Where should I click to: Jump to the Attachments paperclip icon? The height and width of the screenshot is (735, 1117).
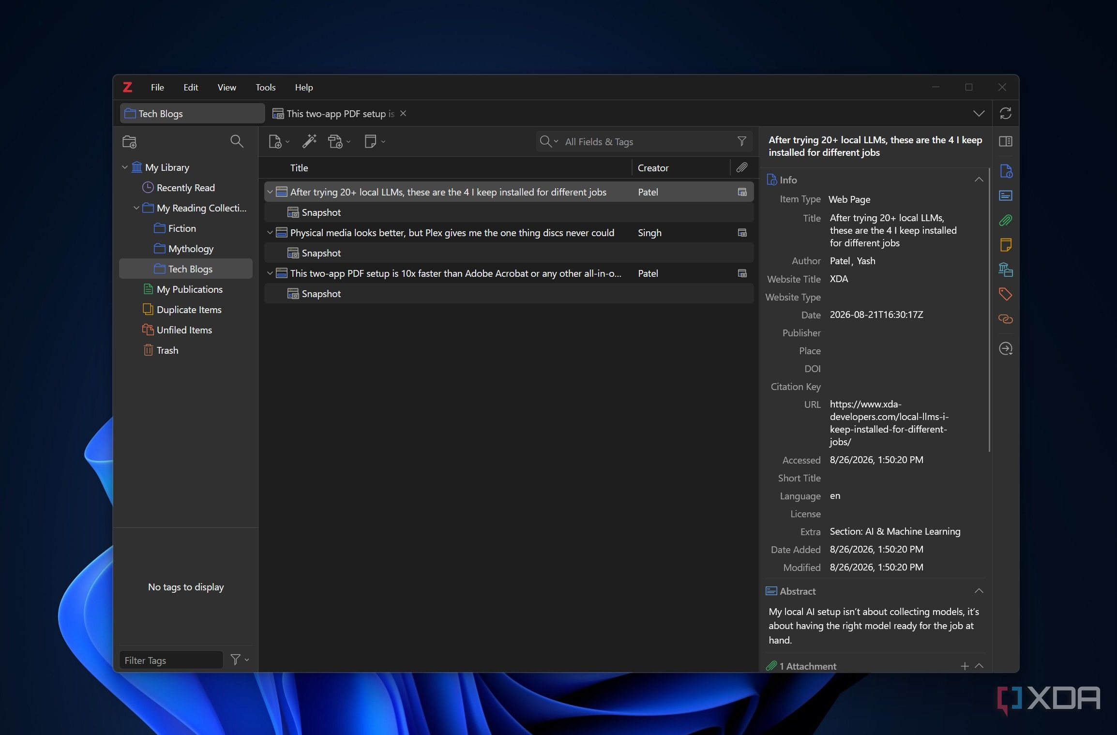pyautogui.click(x=1006, y=220)
